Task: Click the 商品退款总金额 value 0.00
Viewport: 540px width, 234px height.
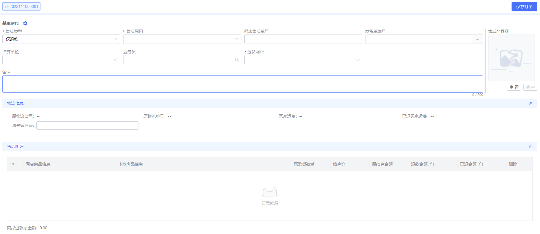Action: [x=43, y=228]
